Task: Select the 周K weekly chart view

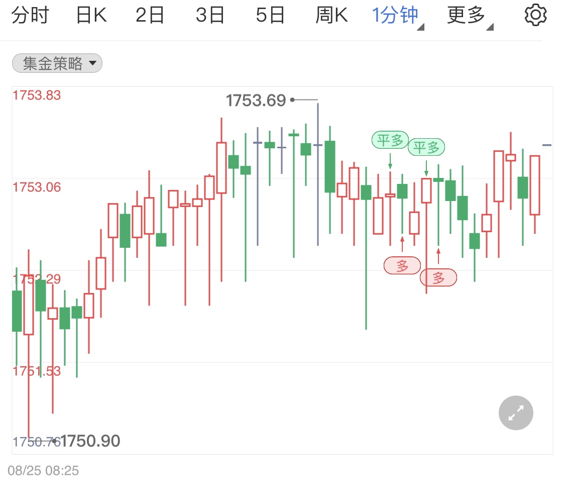Action: 331,15
